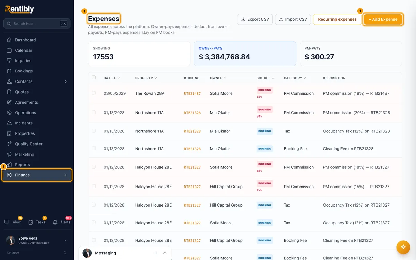416x260 pixels.
Task: Click the Booking column header
Action: (x=192, y=78)
